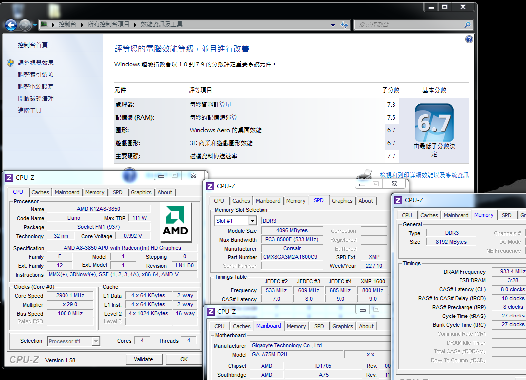Click CPU-Z icon in SPD window title
526x380 pixels.
pyautogui.click(x=211, y=186)
